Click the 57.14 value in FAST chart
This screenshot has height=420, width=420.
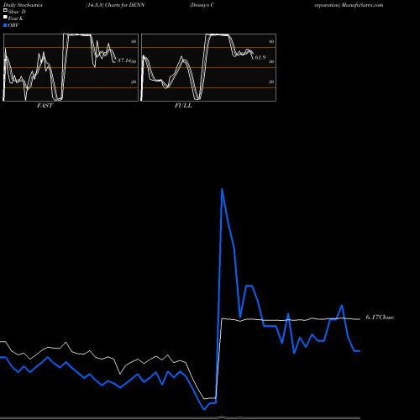(x=124, y=60)
